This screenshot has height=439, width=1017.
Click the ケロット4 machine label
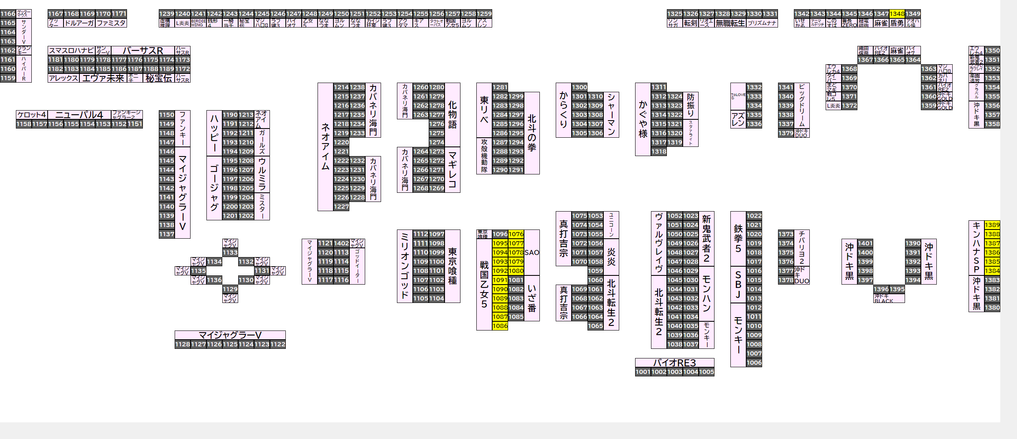tap(32, 115)
